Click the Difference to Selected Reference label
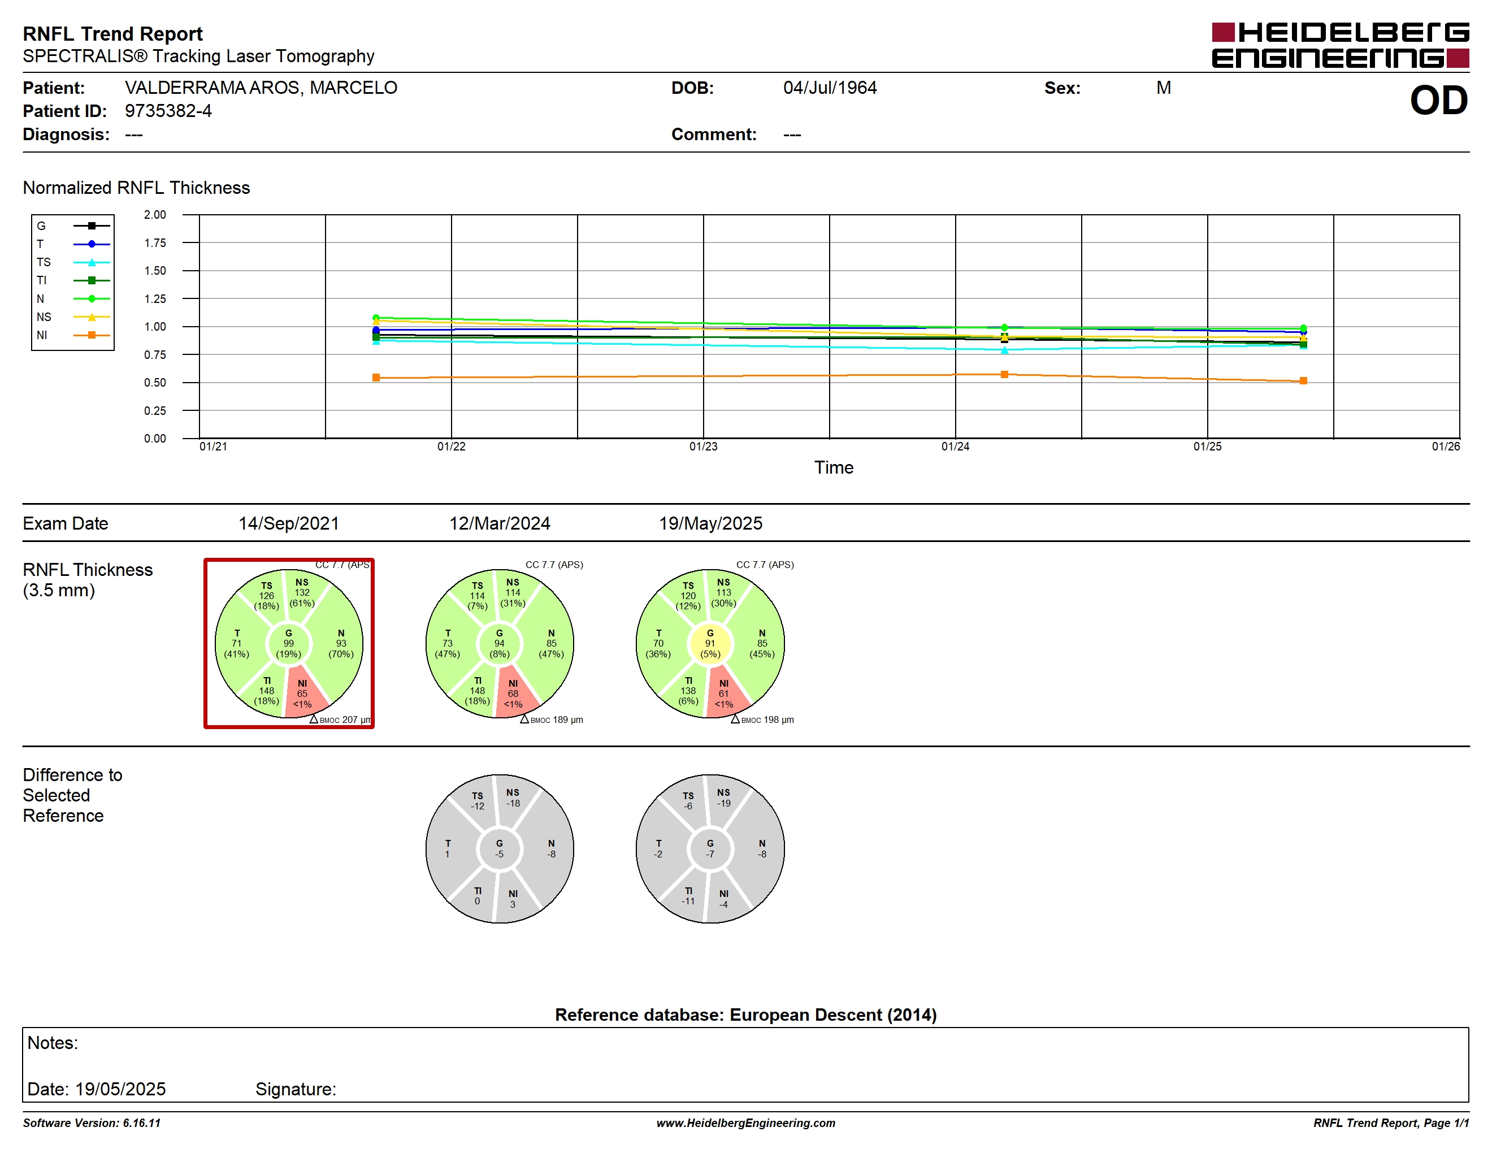 pyautogui.click(x=72, y=795)
